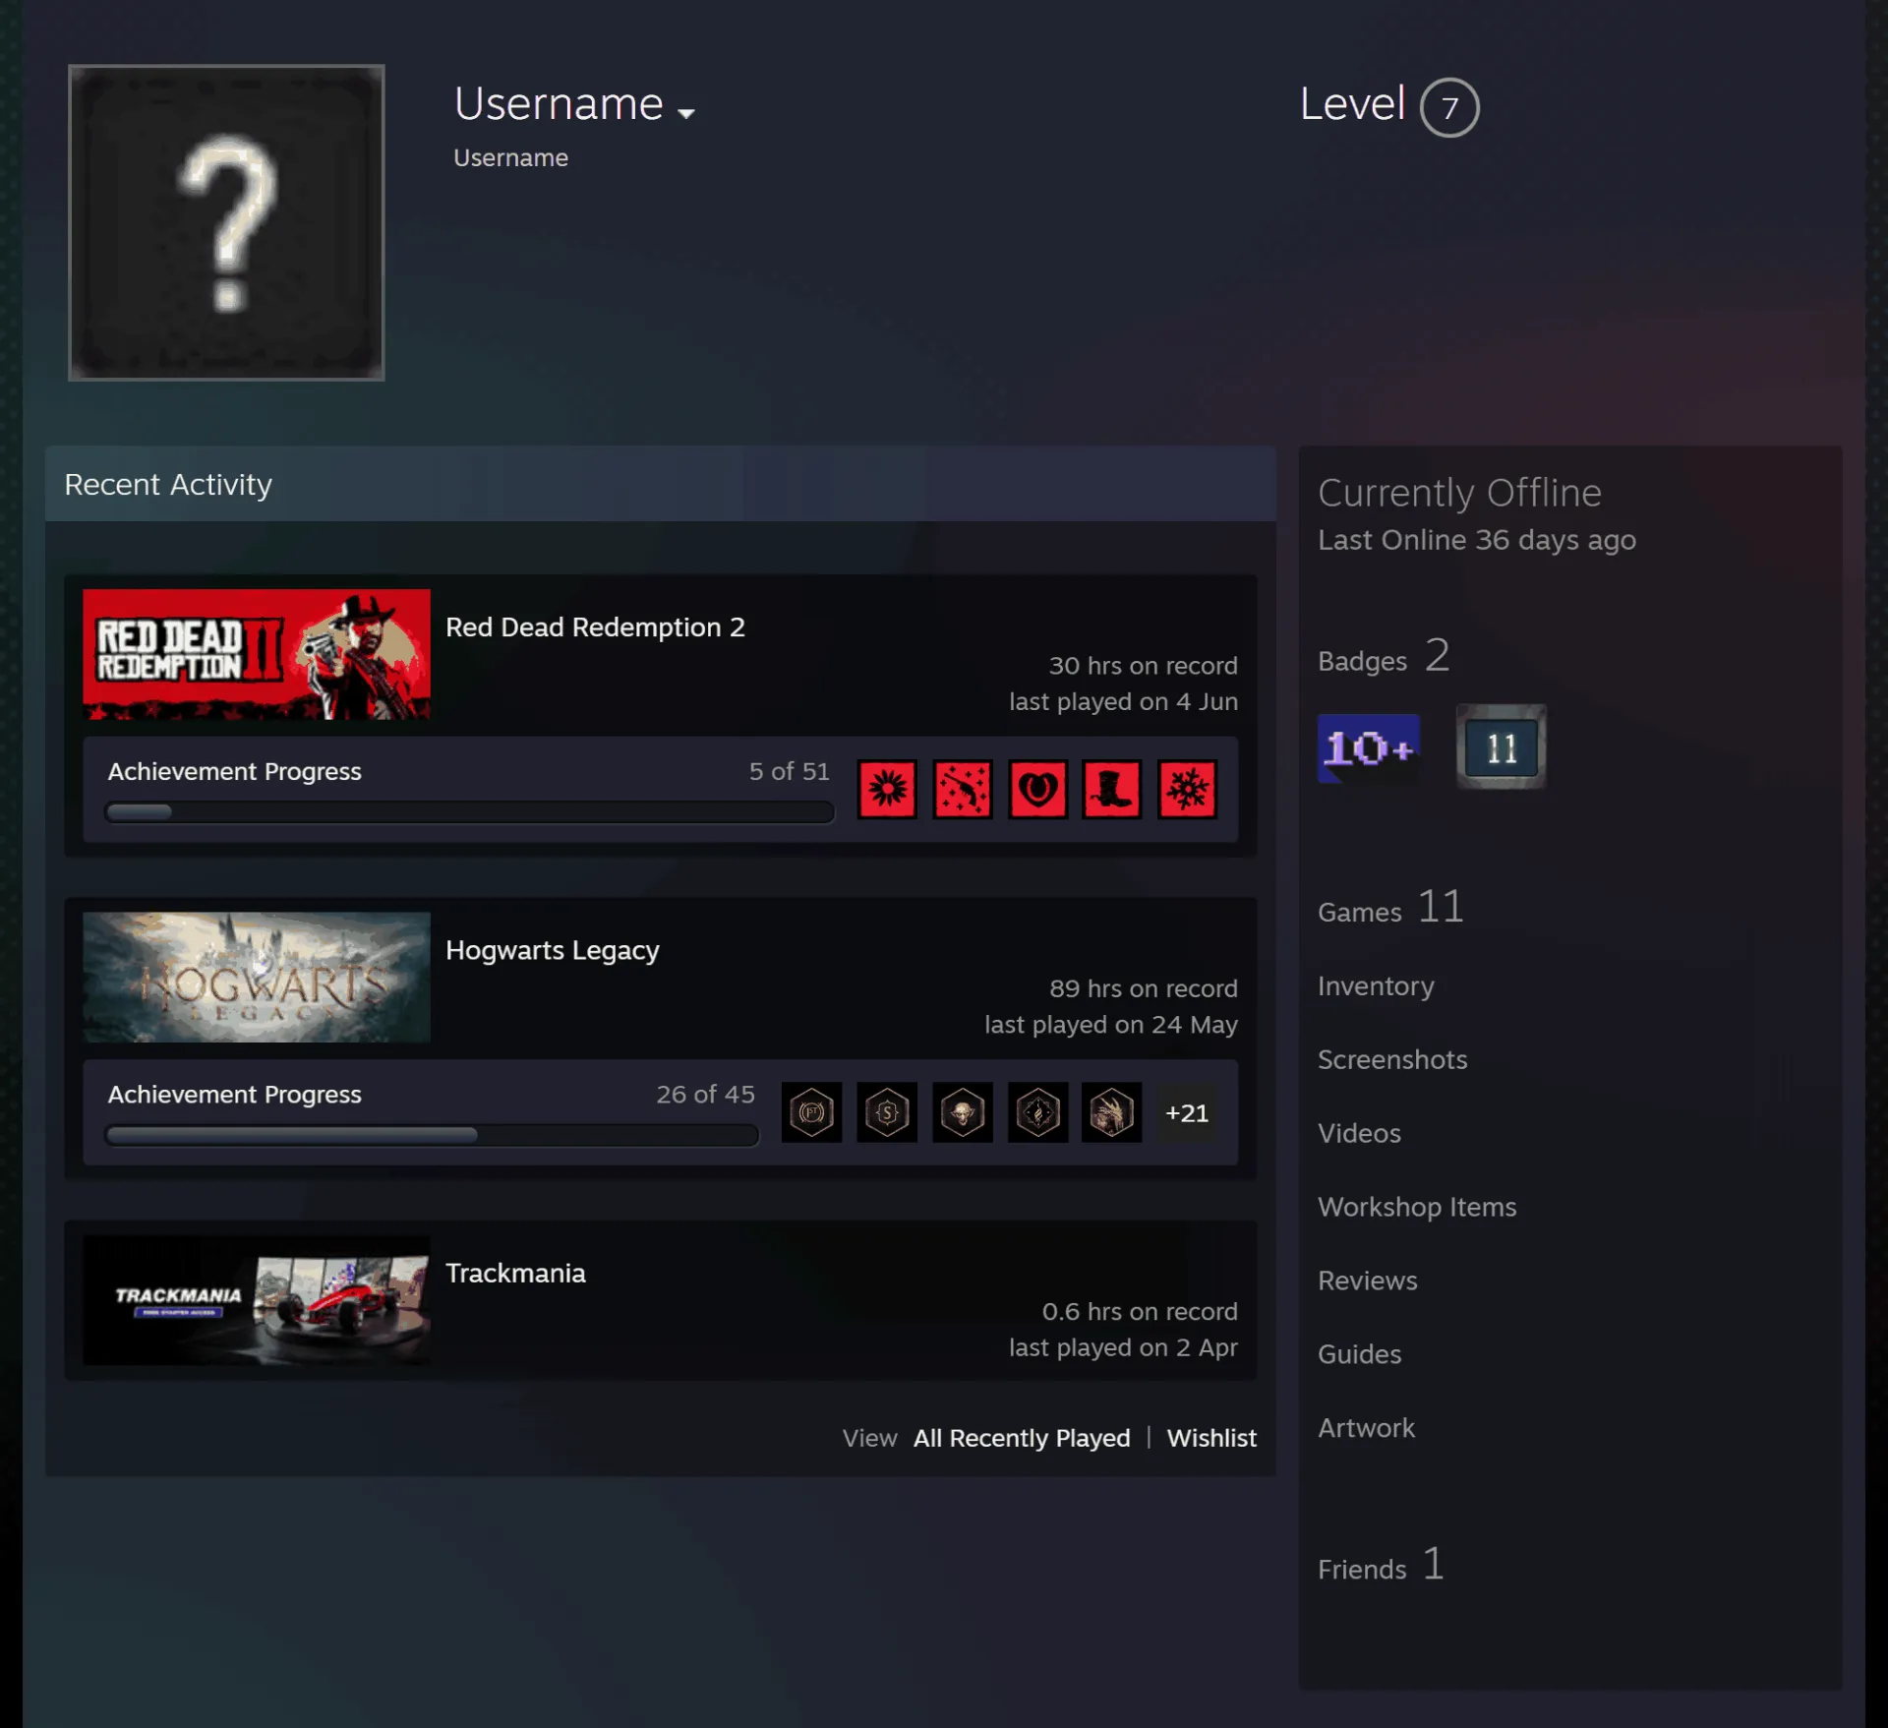Open the Friends 1 link
The width and height of the screenshot is (1888, 1728).
tap(1381, 1565)
